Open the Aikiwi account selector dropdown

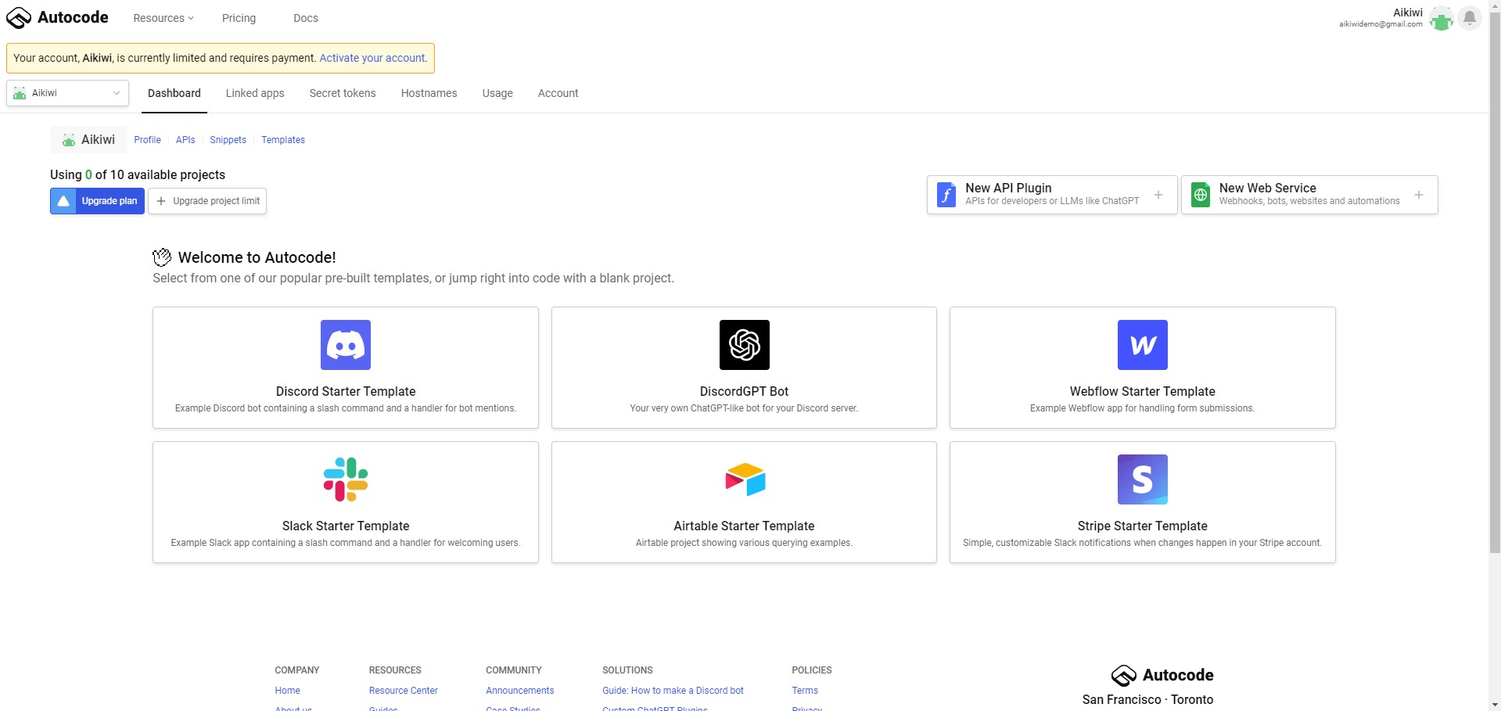pyautogui.click(x=67, y=93)
